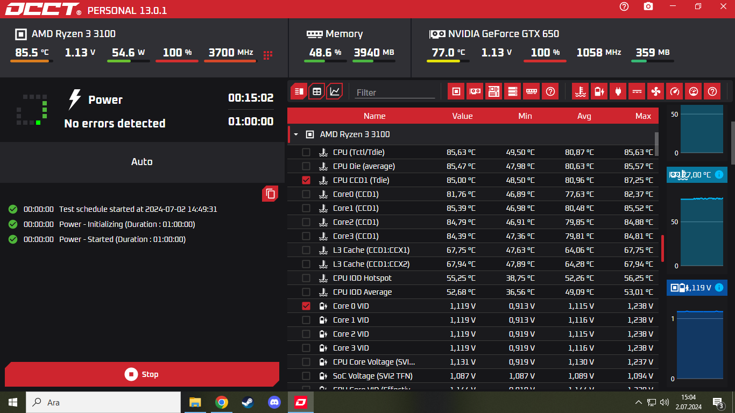Screen dimensions: 735x413
Task: Select the SoC Voltage (SVI2 TFN) checkbox
Action: 306,376
